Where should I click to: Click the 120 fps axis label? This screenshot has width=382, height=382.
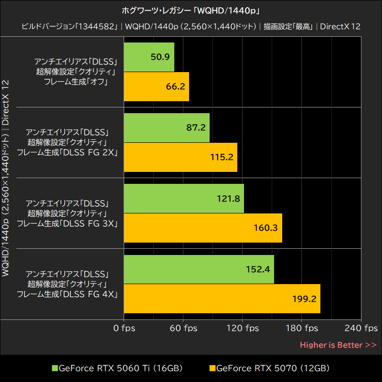(x=243, y=328)
